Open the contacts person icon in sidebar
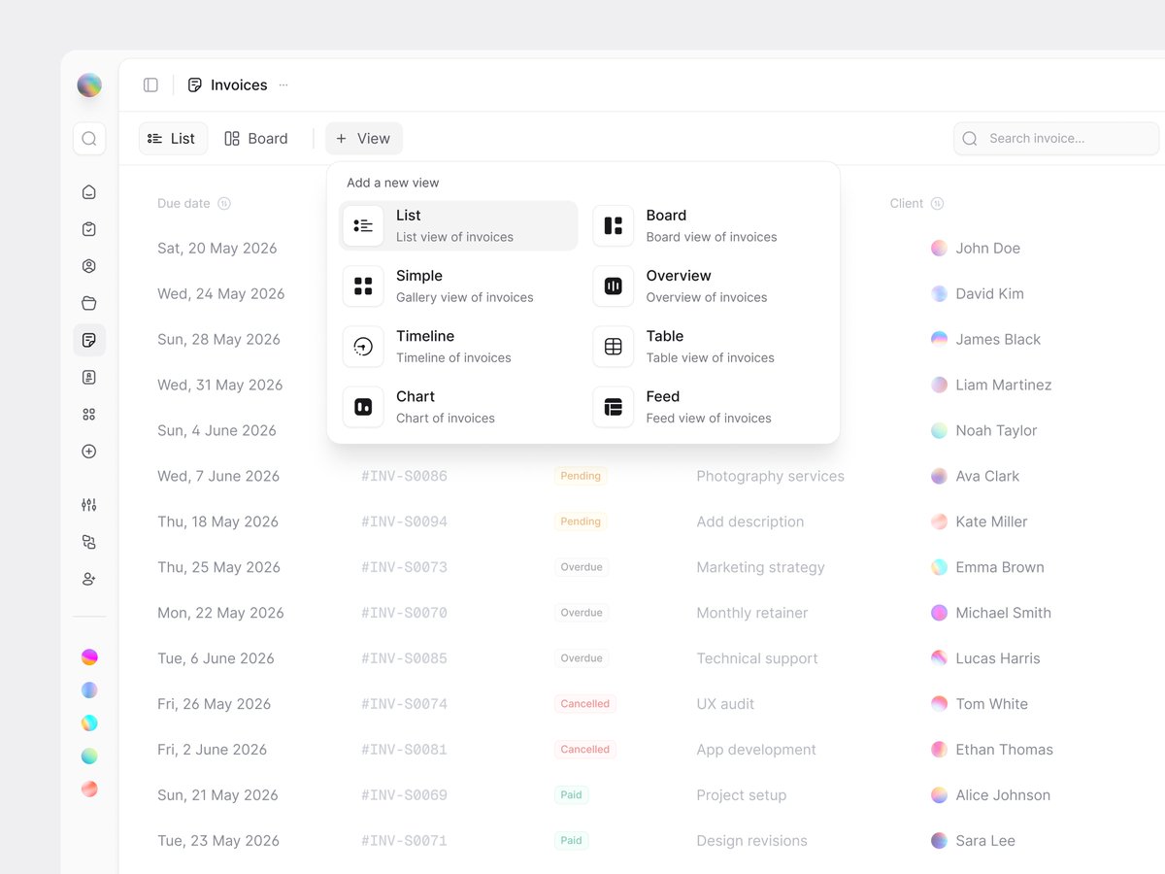Image resolution: width=1165 pixels, height=874 pixels. tap(89, 266)
